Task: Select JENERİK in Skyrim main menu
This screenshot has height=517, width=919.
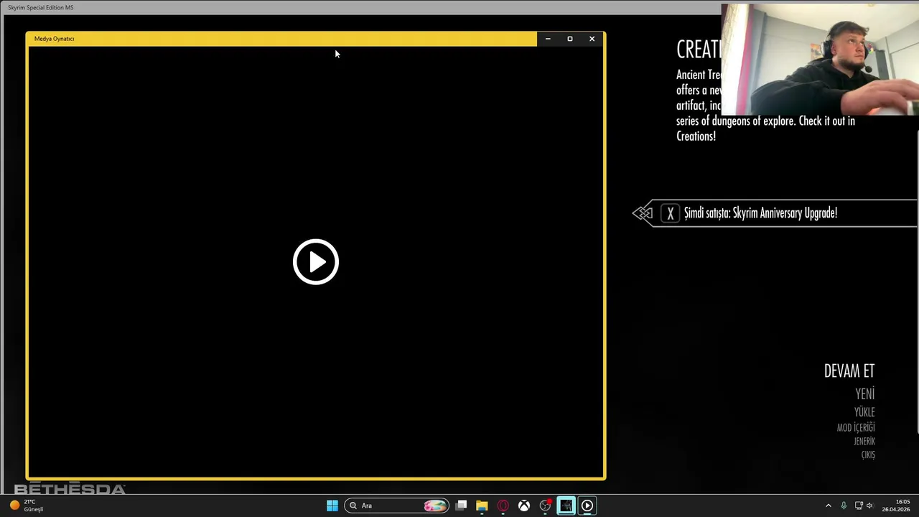Action: tap(864, 441)
